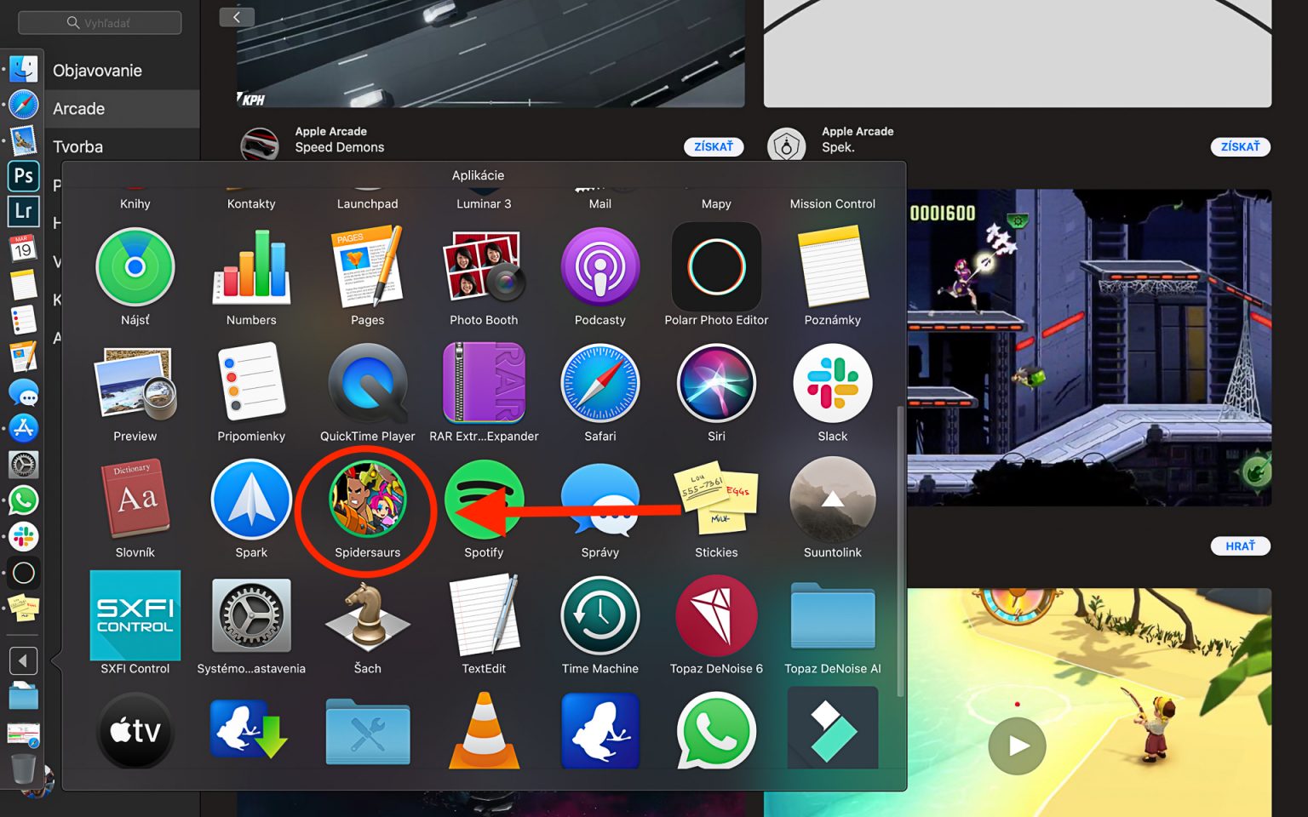Open Numbers app
The width and height of the screenshot is (1308, 817).
pyautogui.click(x=251, y=267)
